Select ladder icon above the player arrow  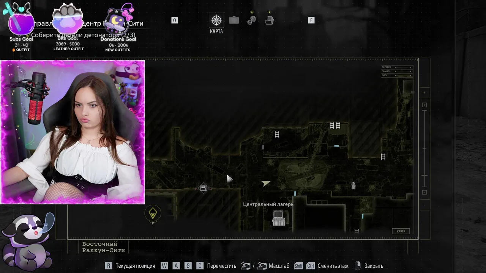pyautogui.click(x=277, y=134)
